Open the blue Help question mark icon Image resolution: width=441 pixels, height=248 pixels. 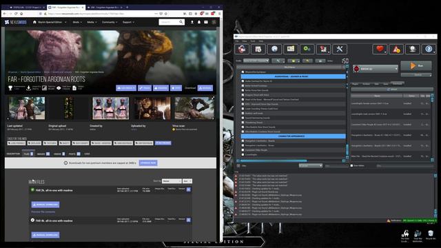[429, 49]
